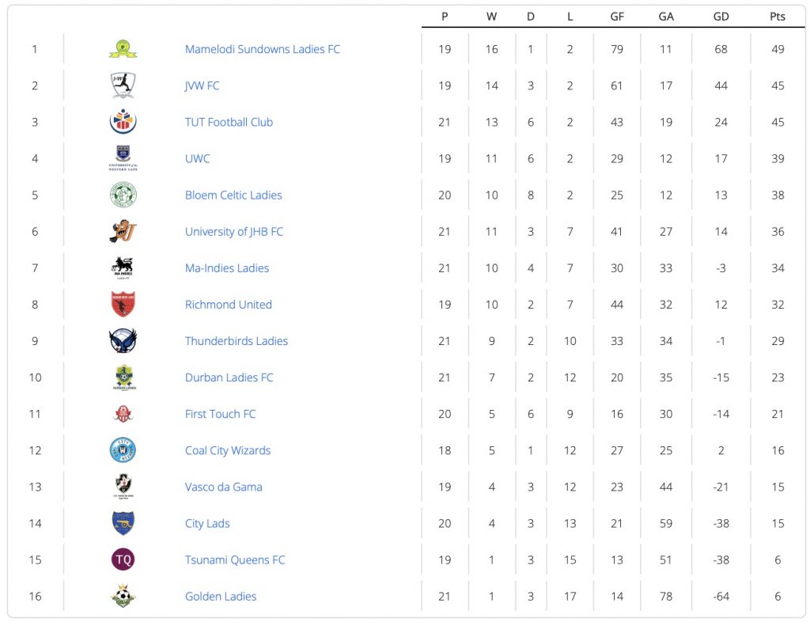
Task: Click the Pts column header
Action: click(778, 17)
